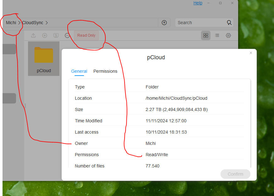This screenshot has width=274, height=196.
Task: Maximize the file manager window
Action: pyautogui.click(x=220, y=3)
